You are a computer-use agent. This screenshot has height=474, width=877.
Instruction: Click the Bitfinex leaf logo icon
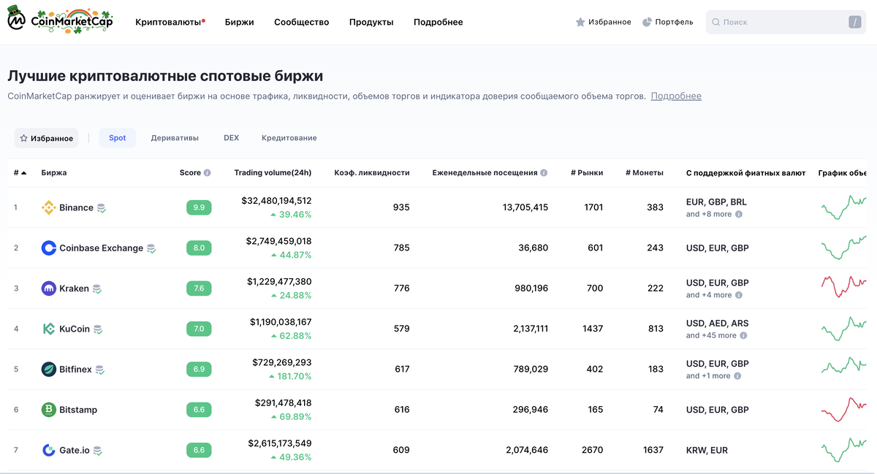pyautogui.click(x=49, y=370)
